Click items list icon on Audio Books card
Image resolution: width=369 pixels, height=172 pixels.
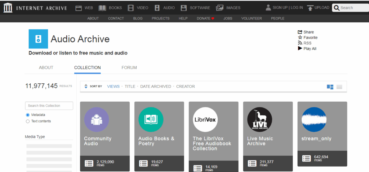pyautogui.click(x=143, y=163)
